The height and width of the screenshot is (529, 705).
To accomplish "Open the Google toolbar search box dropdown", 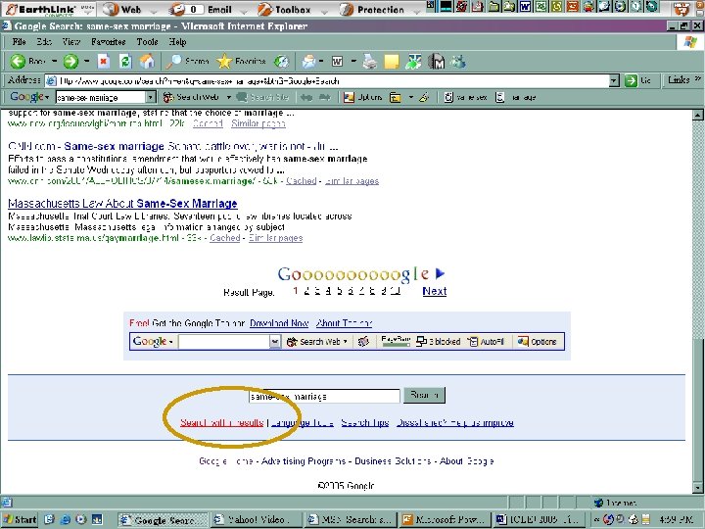I will click(x=151, y=97).
